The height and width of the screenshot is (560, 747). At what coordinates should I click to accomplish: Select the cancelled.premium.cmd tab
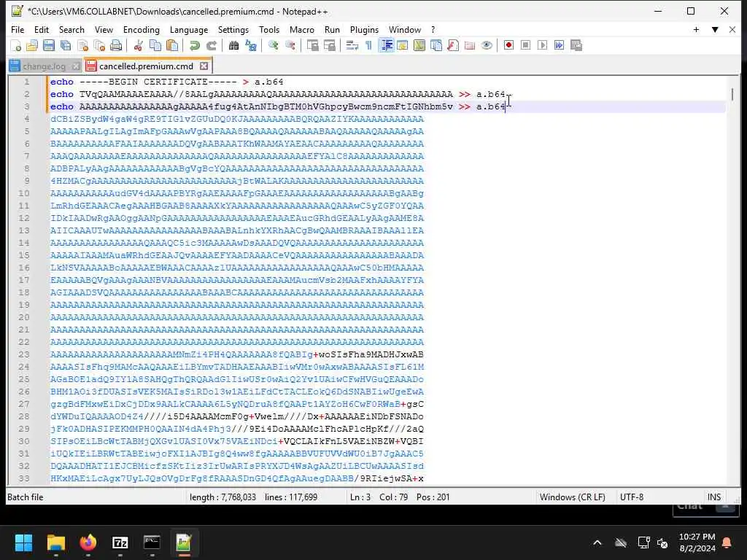click(146, 66)
